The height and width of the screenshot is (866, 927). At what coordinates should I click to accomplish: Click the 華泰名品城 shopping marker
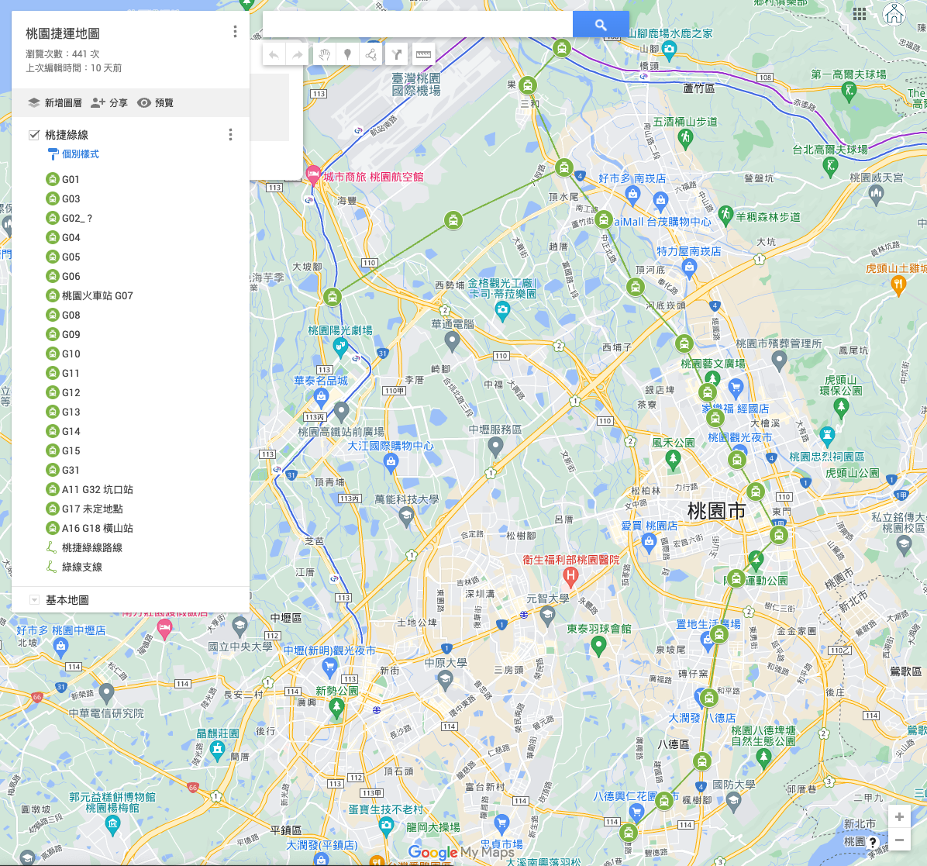click(x=321, y=397)
